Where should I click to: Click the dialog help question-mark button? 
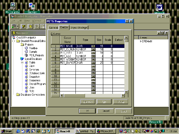click(x=127, y=21)
